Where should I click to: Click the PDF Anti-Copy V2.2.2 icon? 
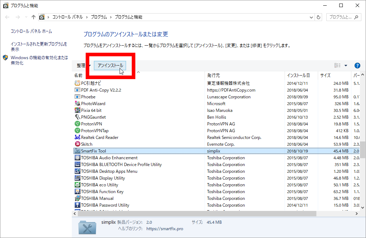click(x=77, y=90)
